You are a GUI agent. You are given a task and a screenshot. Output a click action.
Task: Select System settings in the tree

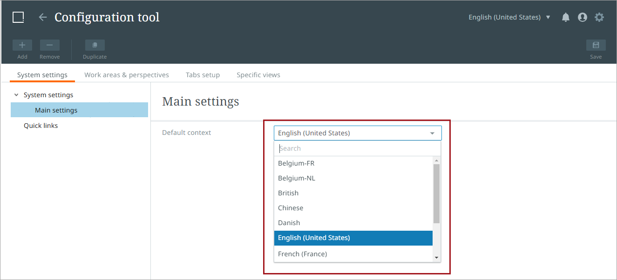[48, 95]
